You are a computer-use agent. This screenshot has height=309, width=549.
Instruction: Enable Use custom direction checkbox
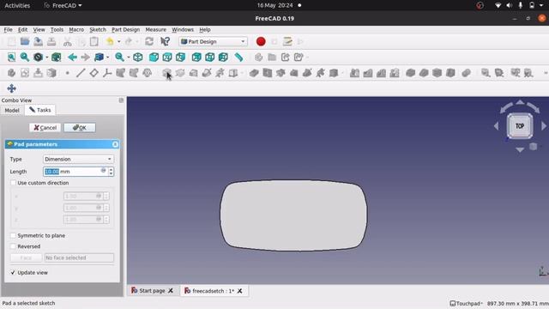pos(14,183)
